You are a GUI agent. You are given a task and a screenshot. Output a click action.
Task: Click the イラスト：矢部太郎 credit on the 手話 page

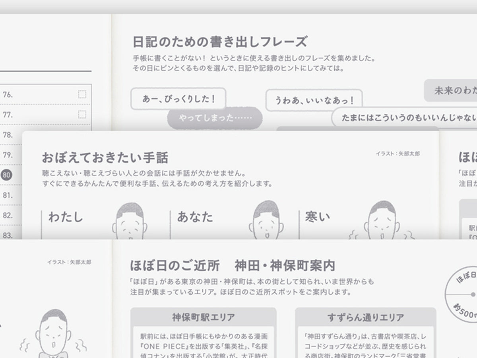tap(397, 153)
